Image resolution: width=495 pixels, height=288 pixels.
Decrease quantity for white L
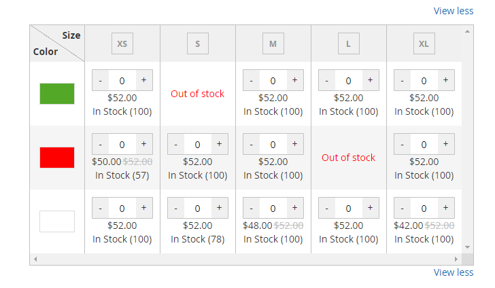click(327, 208)
